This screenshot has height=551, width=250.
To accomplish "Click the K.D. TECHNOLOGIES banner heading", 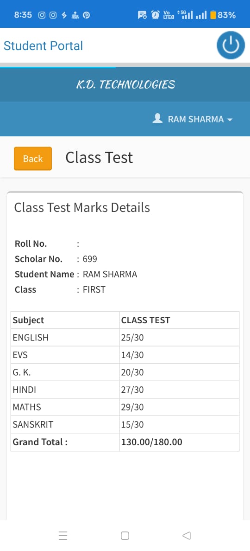I will point(125,84).
